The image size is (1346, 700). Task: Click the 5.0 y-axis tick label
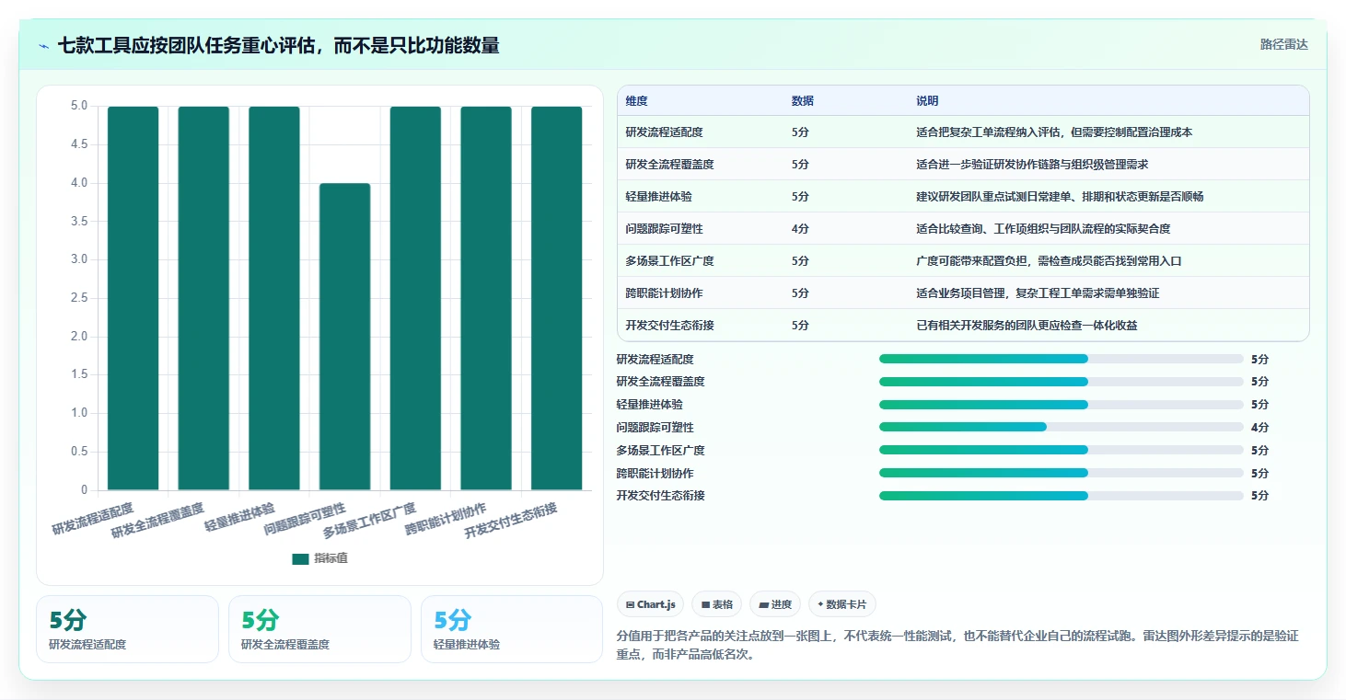point(79,106)
